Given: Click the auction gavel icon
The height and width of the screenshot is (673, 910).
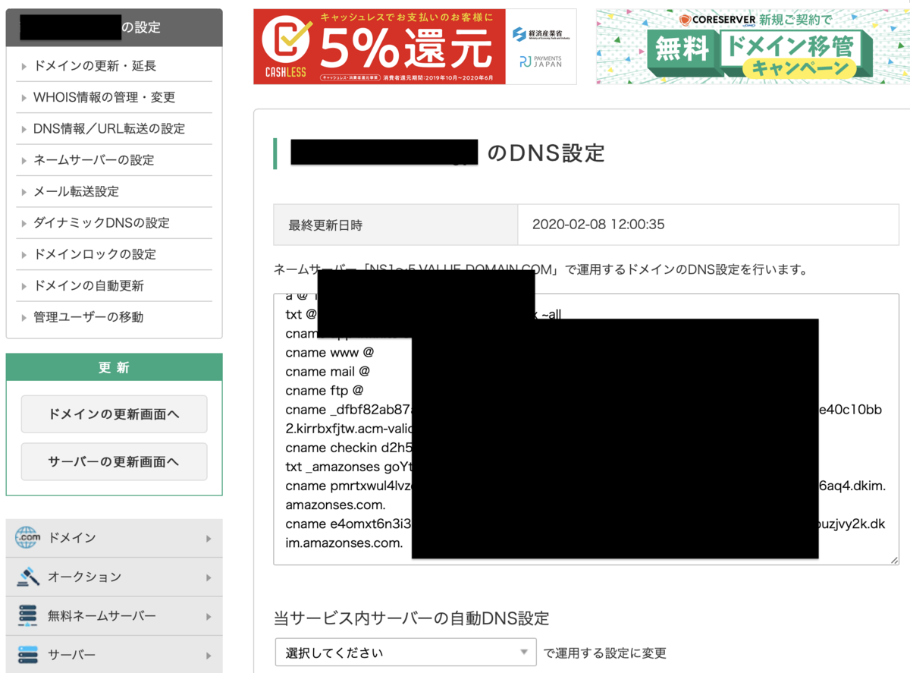Looking at the screenshot, I should coord(27,577).
